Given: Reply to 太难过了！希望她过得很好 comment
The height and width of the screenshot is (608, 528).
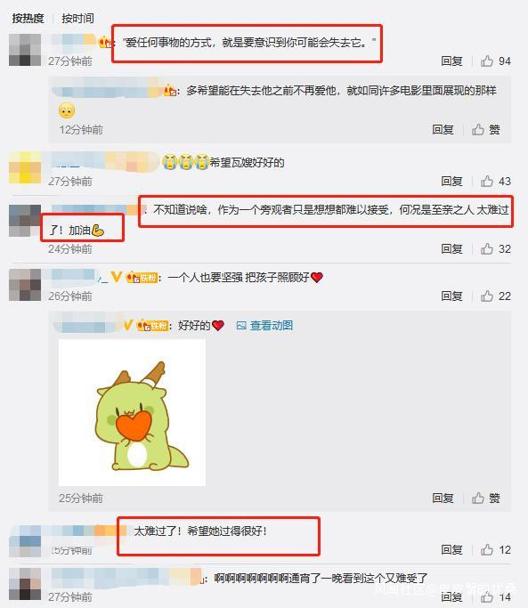Looking at the screenshot, I should point(451,549).
